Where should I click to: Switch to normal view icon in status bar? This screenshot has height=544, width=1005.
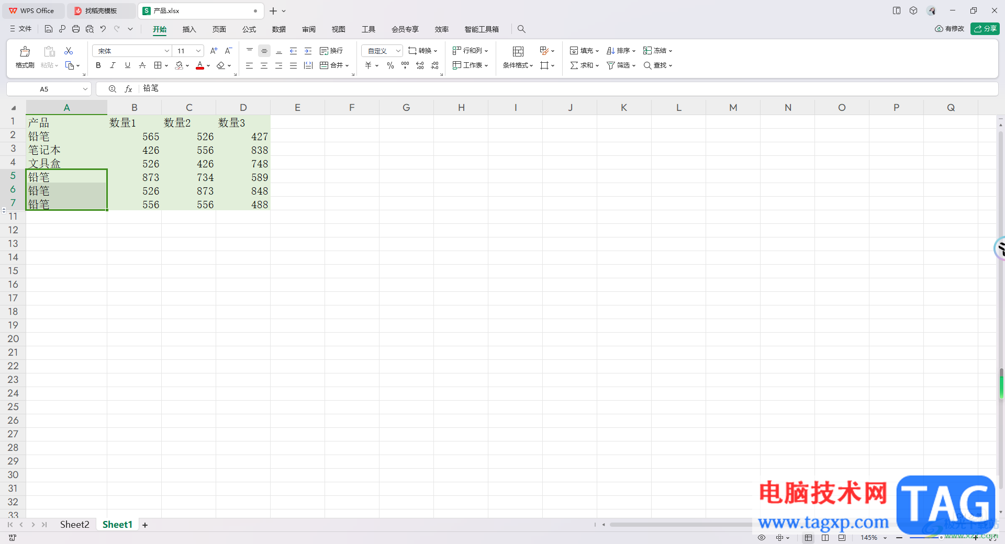[x=809, y=537]
